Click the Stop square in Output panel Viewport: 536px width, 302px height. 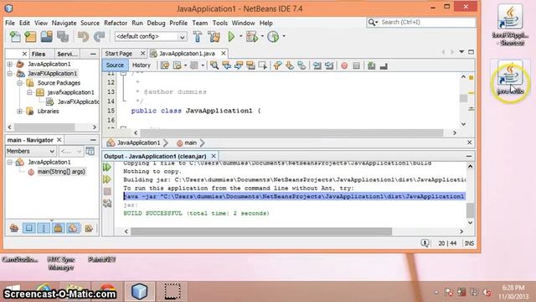pyautogui.click(x=107, y=191)
